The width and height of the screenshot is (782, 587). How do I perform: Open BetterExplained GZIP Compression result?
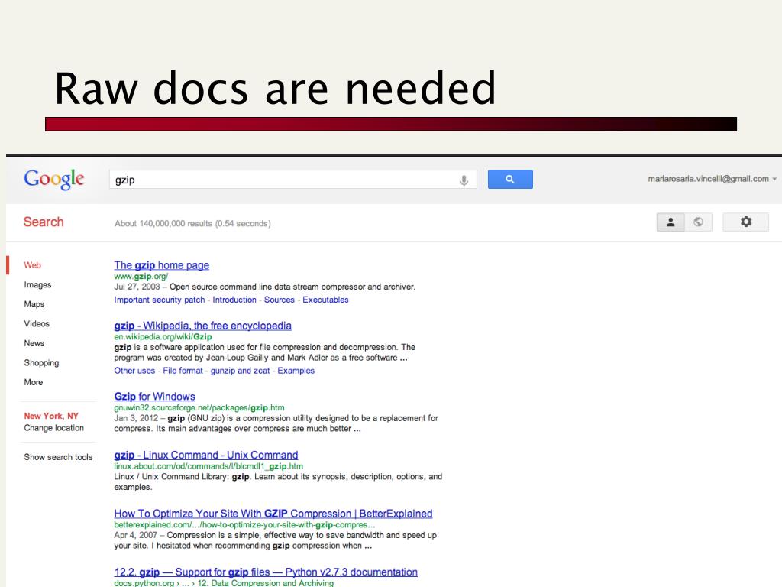tap(273, 514)
